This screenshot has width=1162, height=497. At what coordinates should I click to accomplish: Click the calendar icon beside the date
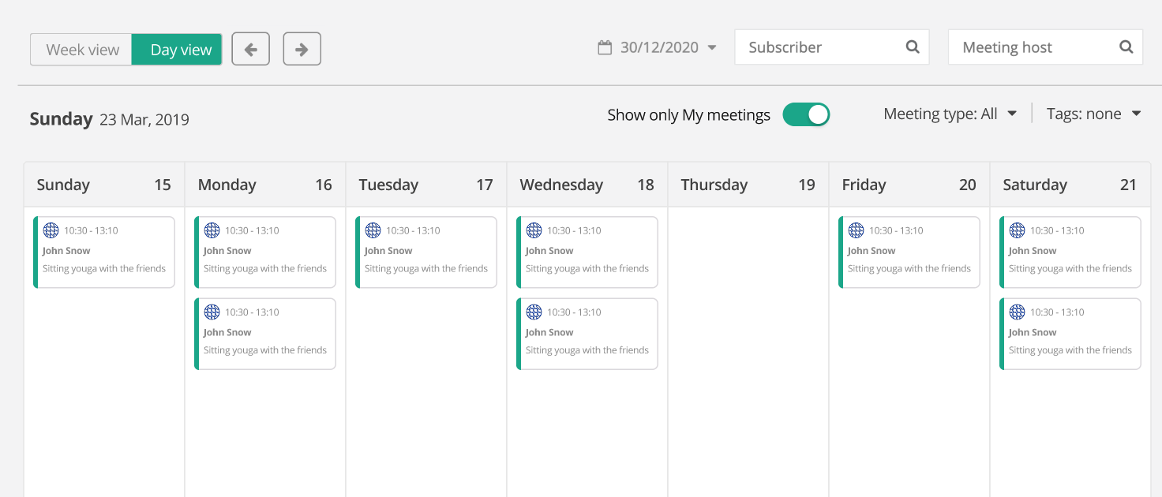pos(605,47)
